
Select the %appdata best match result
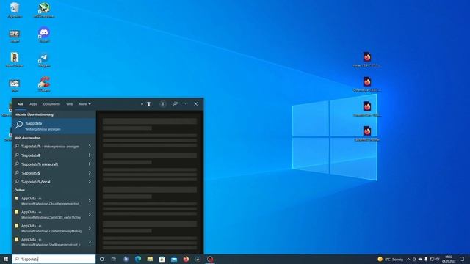pyautogui.click(x=54, y=126)
